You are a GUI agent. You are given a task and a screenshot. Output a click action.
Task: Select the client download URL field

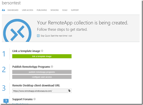click(x=40, y=91)
